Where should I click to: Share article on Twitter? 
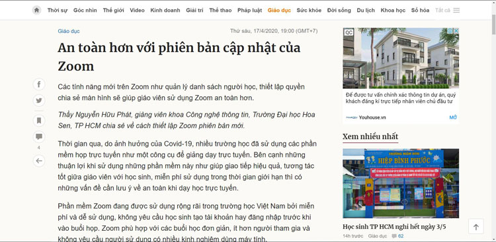(x=39, y=100)
